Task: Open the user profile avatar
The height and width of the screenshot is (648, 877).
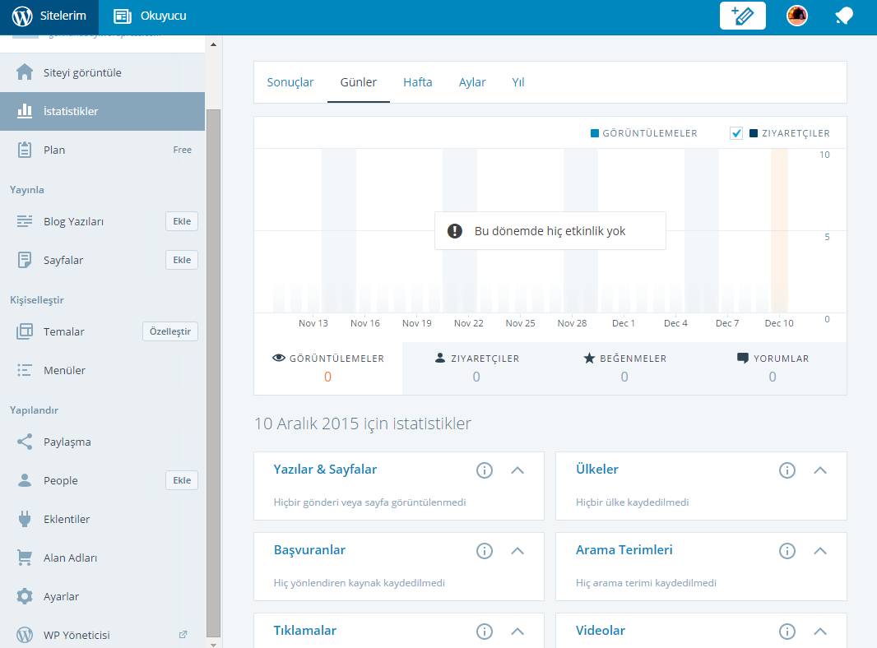Action: [x=796, y=16]
